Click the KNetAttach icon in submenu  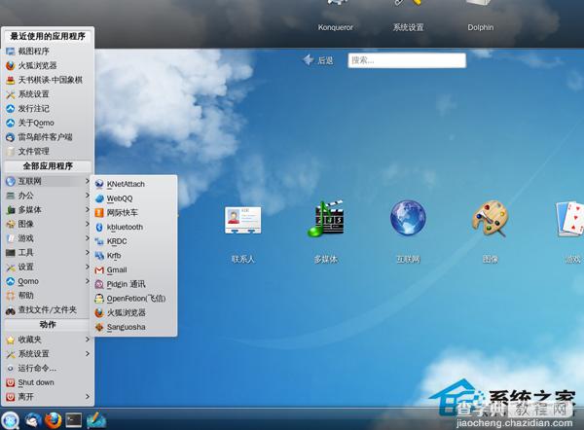(x=99, y=184)
